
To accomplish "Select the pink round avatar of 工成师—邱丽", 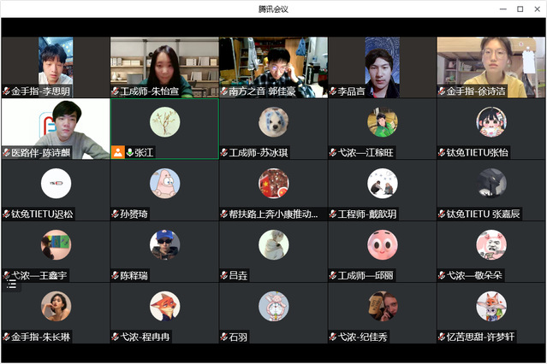I will tap(383, 244).
